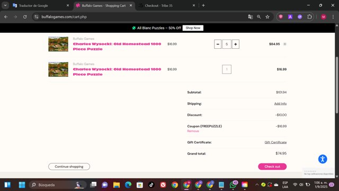339x191 pixels.
Task: Open the Wi-Fi network icon in tray
Action: coord(295,185)
